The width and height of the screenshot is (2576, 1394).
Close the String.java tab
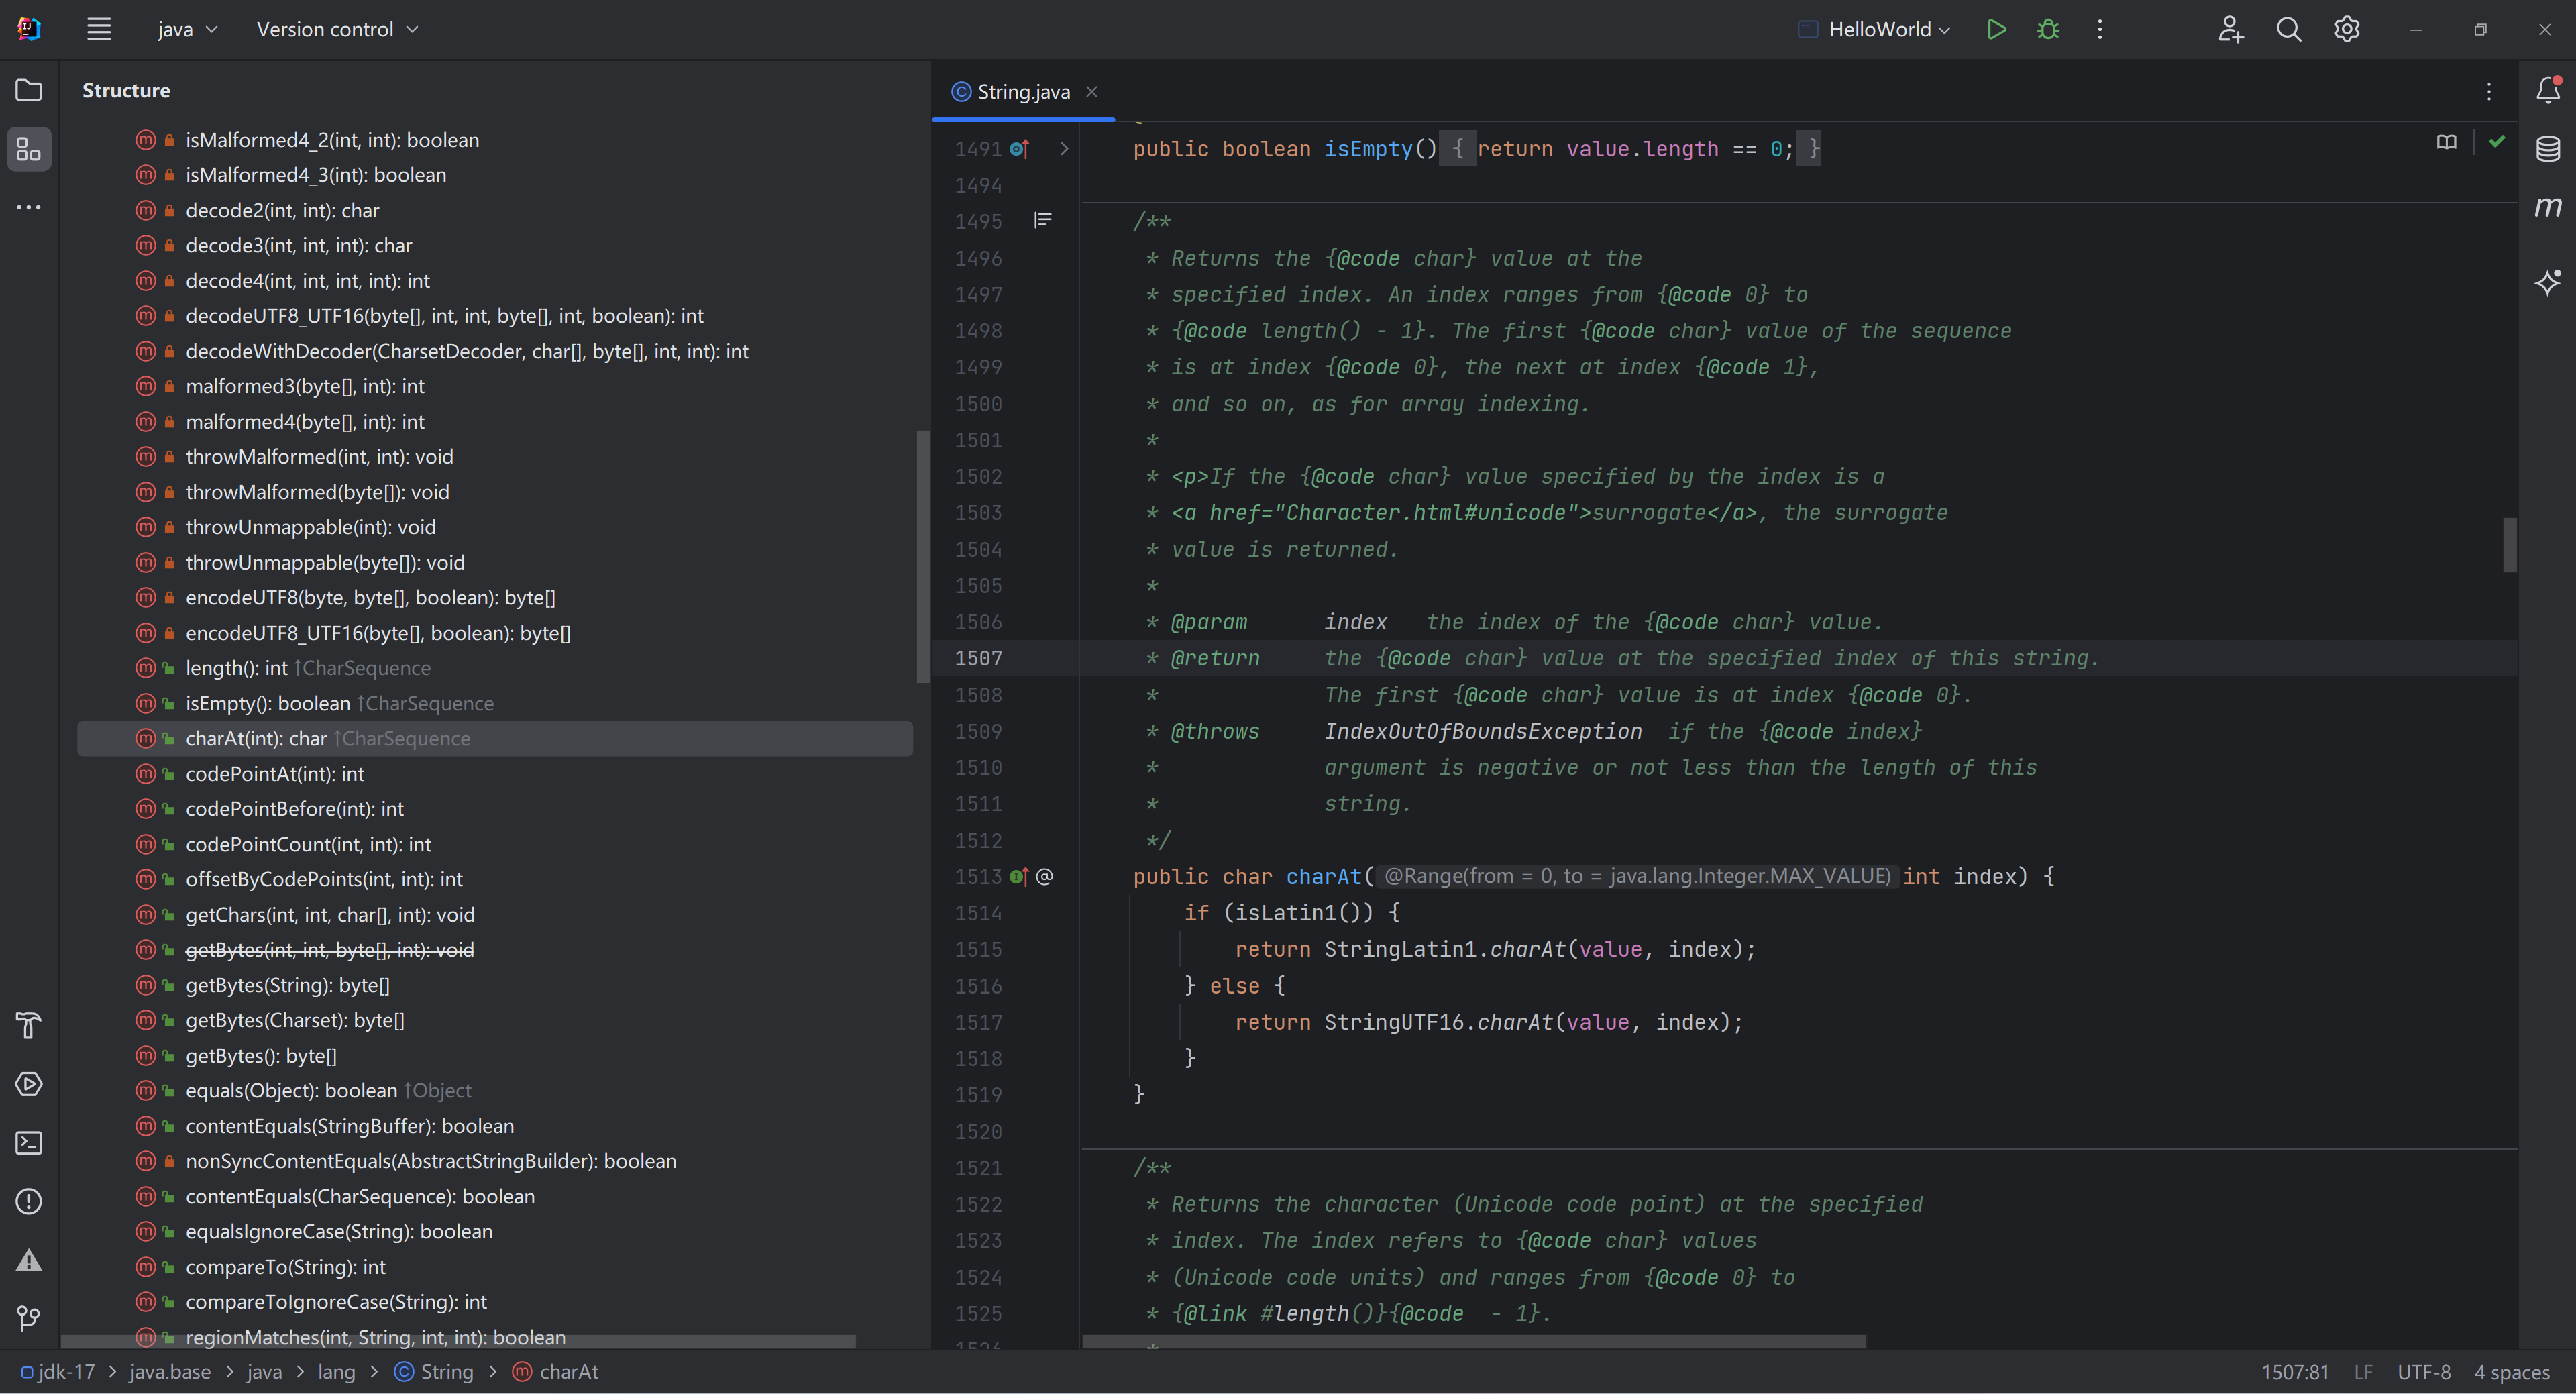[1092, 91]
